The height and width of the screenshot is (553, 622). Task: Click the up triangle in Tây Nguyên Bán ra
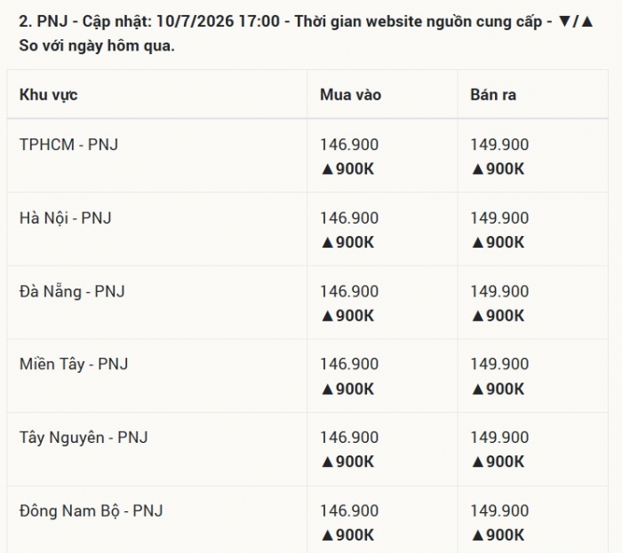(x=478, y=462)
